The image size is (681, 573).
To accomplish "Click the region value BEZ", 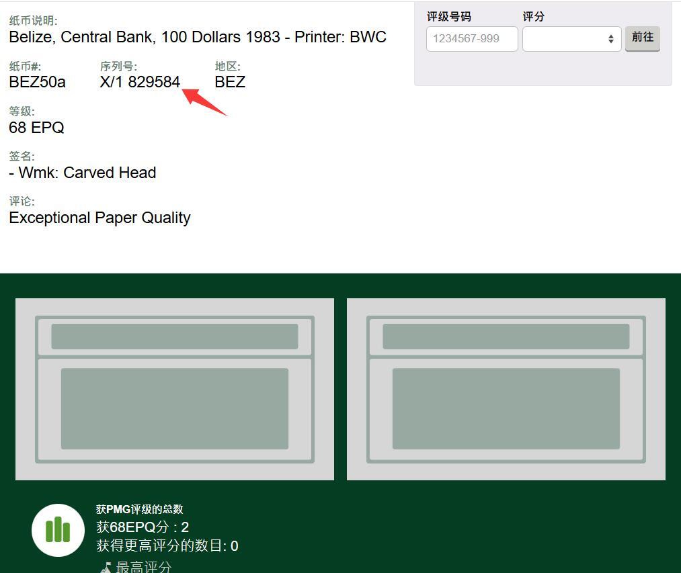I will tap(230, 82).
